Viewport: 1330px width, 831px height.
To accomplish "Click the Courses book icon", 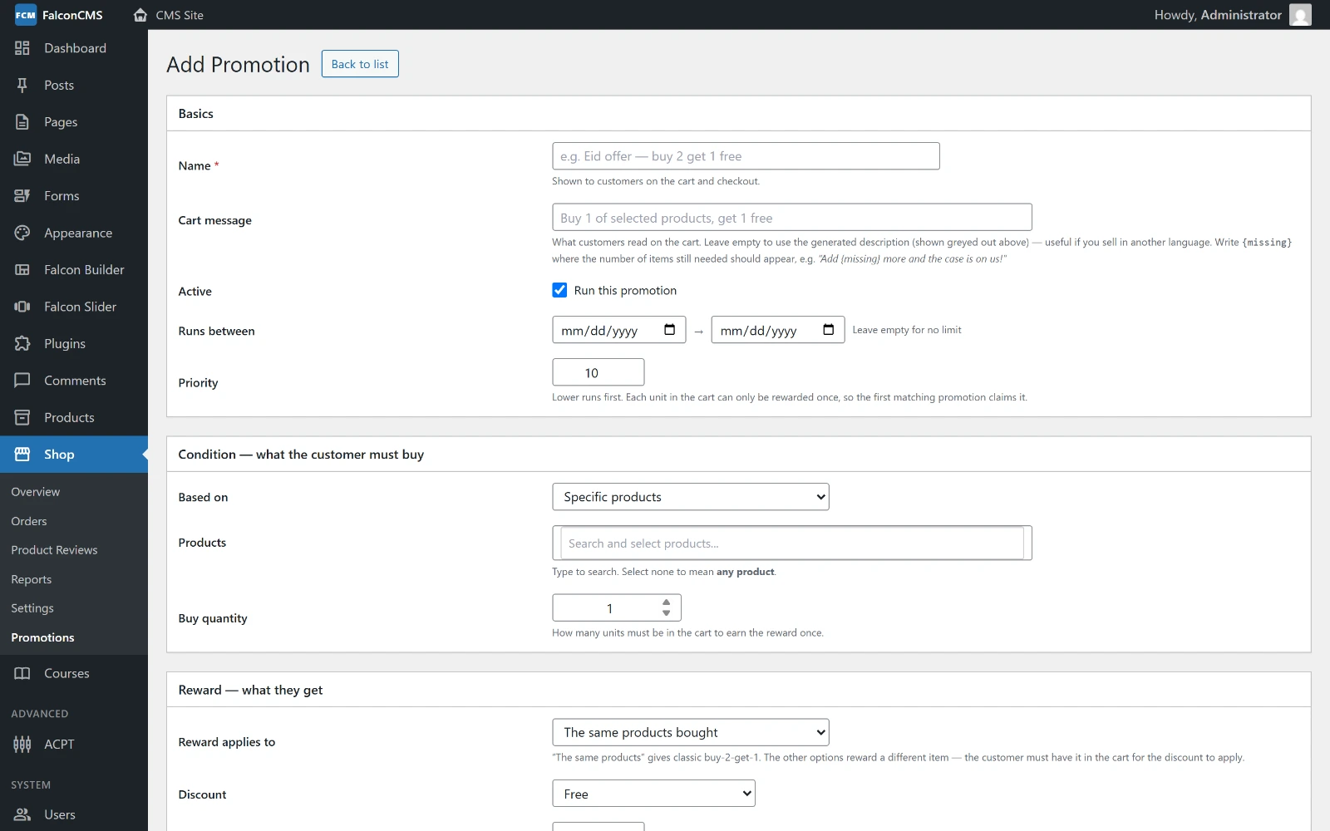I will tap(22, 673).
